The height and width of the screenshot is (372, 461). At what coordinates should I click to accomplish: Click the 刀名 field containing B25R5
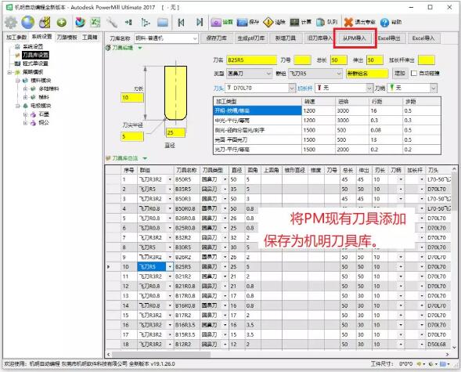(252, 60)
